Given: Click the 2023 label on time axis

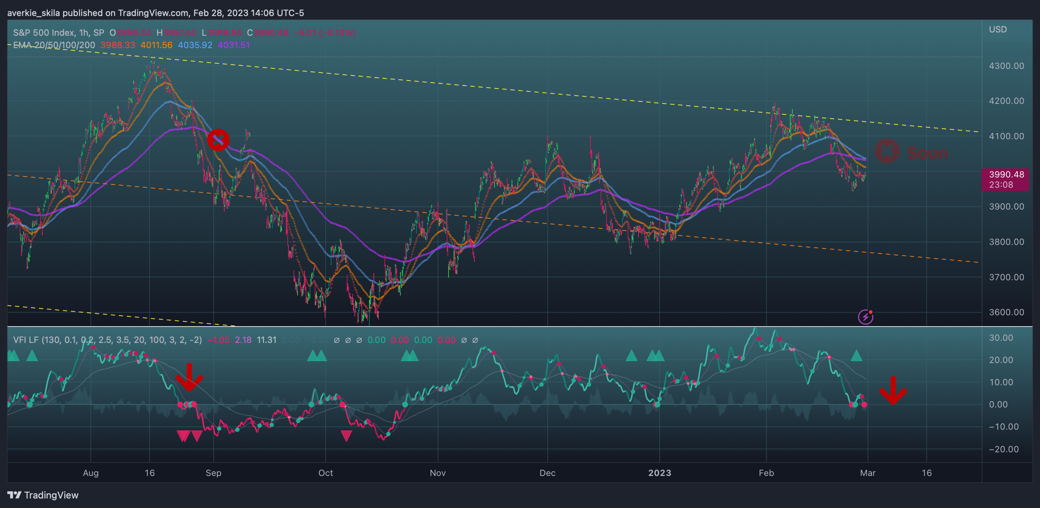Looking at the screenshot, I should tap(660, 473).
